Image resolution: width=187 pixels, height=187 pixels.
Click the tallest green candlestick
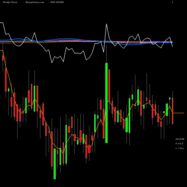pos(106,103)
